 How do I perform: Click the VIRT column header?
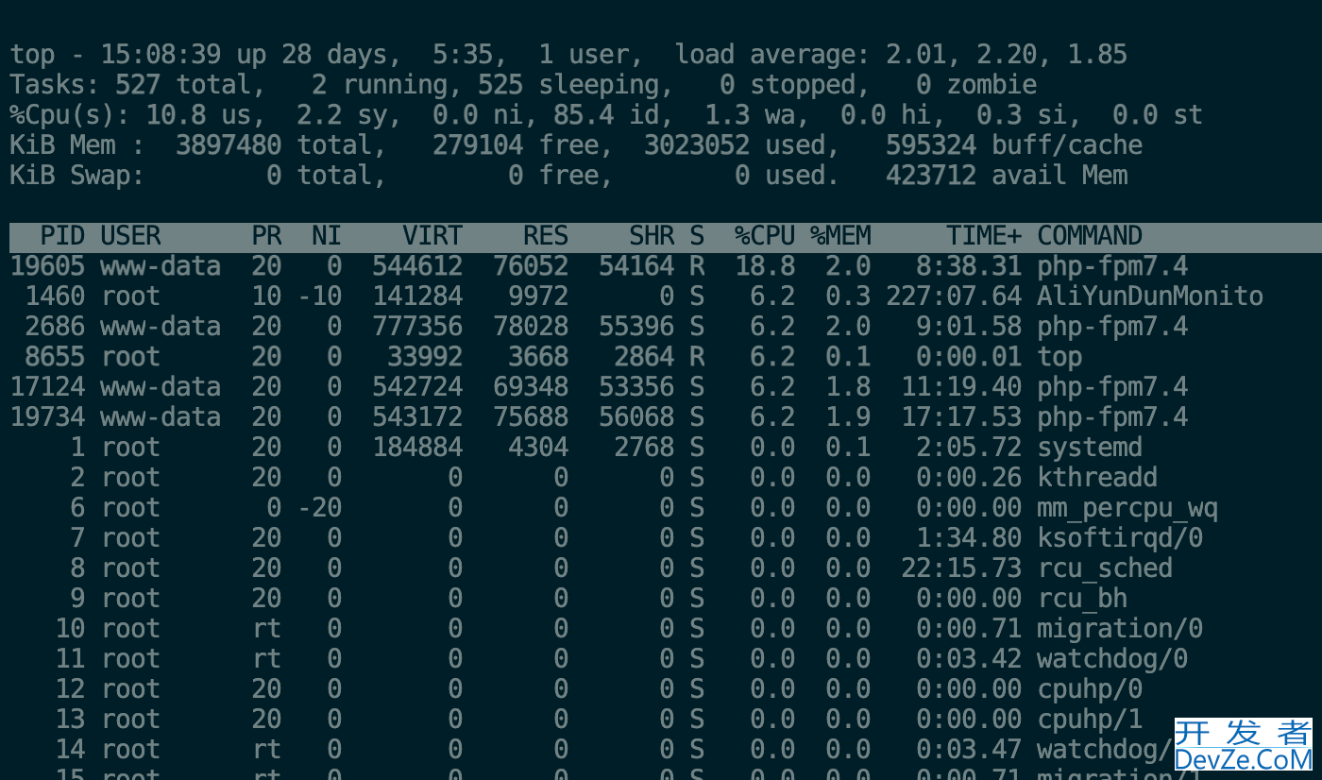(x=432, y=236)
